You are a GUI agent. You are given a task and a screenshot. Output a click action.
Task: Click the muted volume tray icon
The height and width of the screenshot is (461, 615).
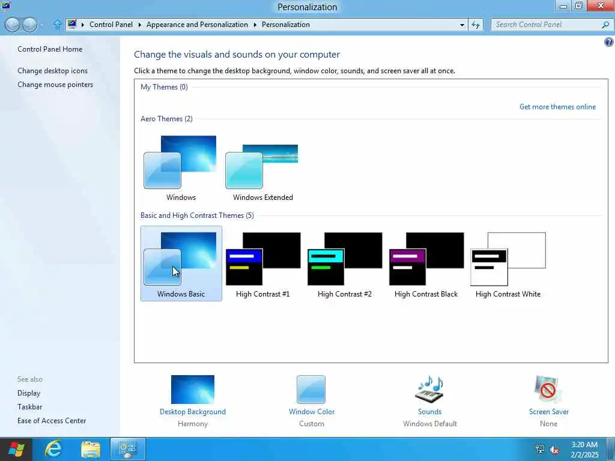tap(554, 449)
